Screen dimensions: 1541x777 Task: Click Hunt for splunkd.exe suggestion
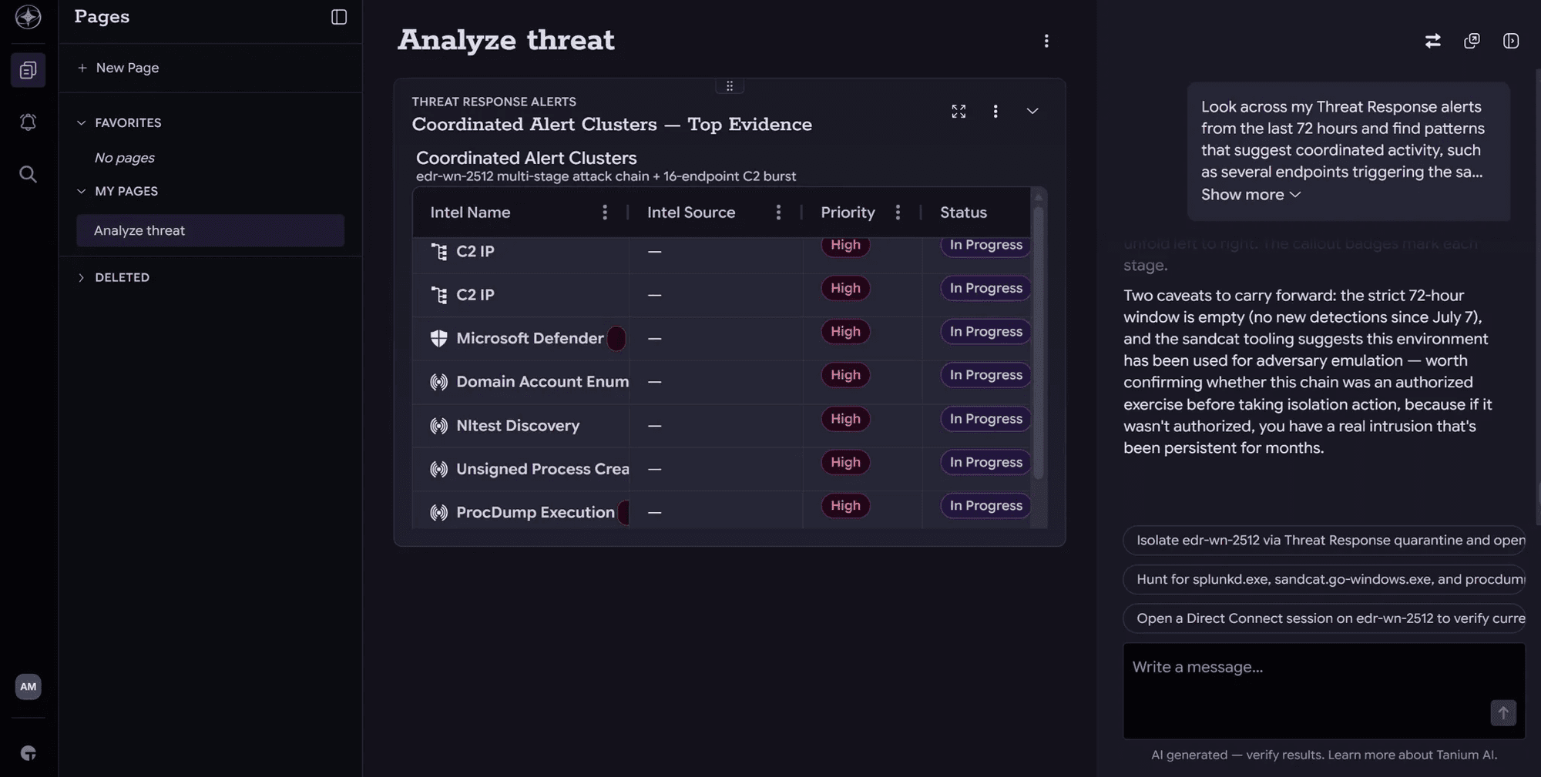tap(1324, 579)
